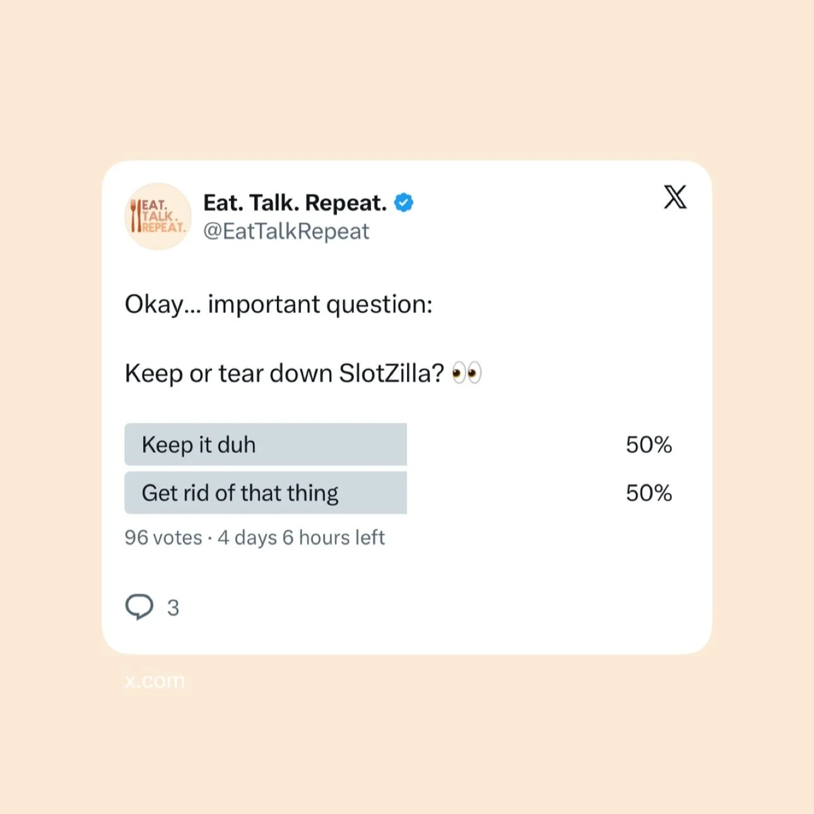
Task: Click 'Keep or tear down SlotZilla?' text
Action: (x=285, y=373)
